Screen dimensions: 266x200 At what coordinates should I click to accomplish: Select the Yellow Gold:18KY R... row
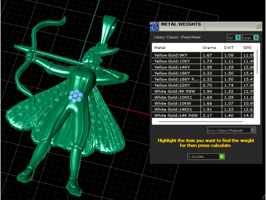(x=203, y=79)
